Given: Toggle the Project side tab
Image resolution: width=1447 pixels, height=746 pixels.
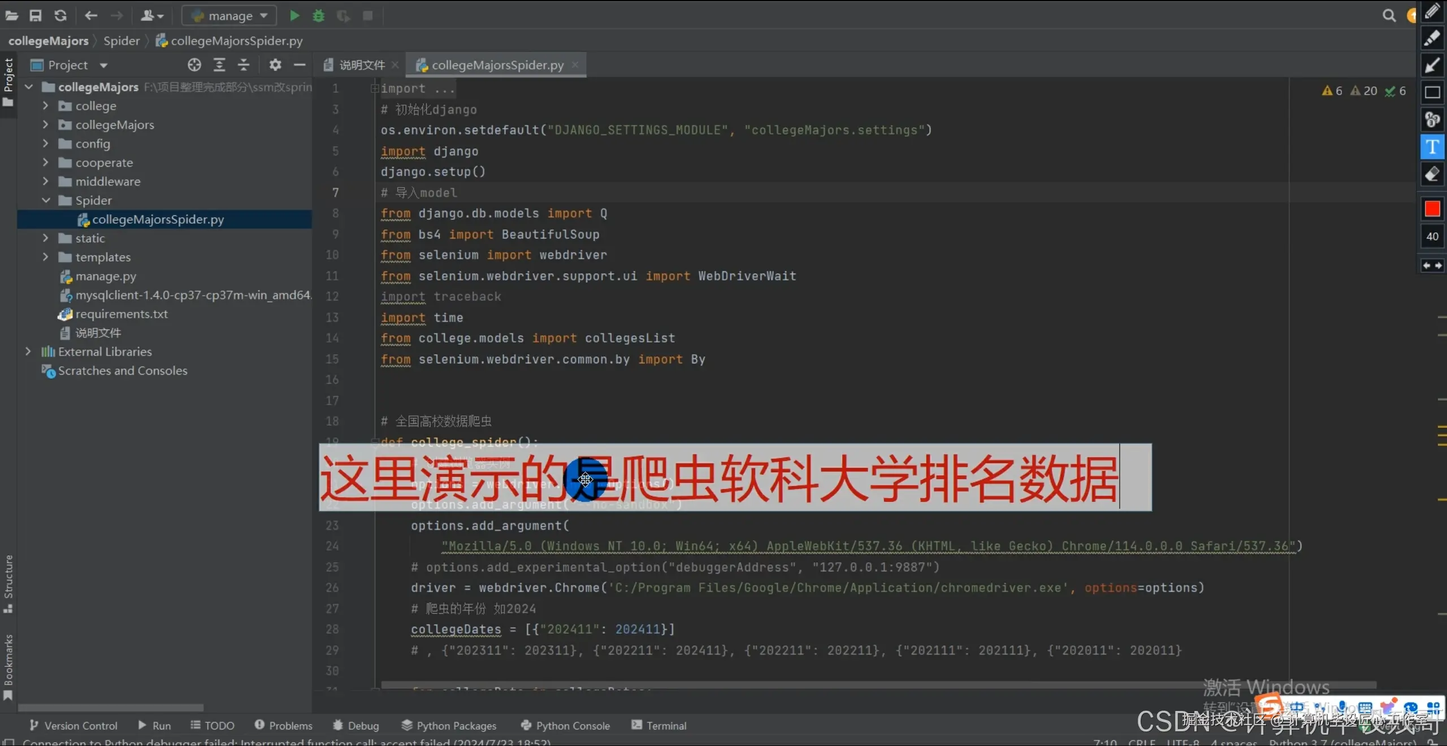Looking at the screenshot, I should click(x=8, y=83).
